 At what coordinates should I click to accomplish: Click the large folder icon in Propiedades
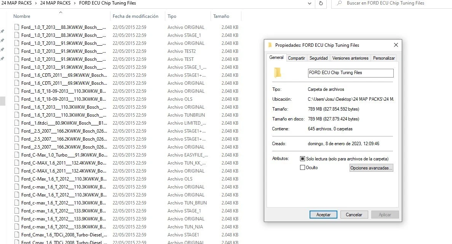tap(277, 73)
